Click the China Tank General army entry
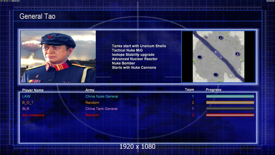Screen dimensions: 275x155 101,109
